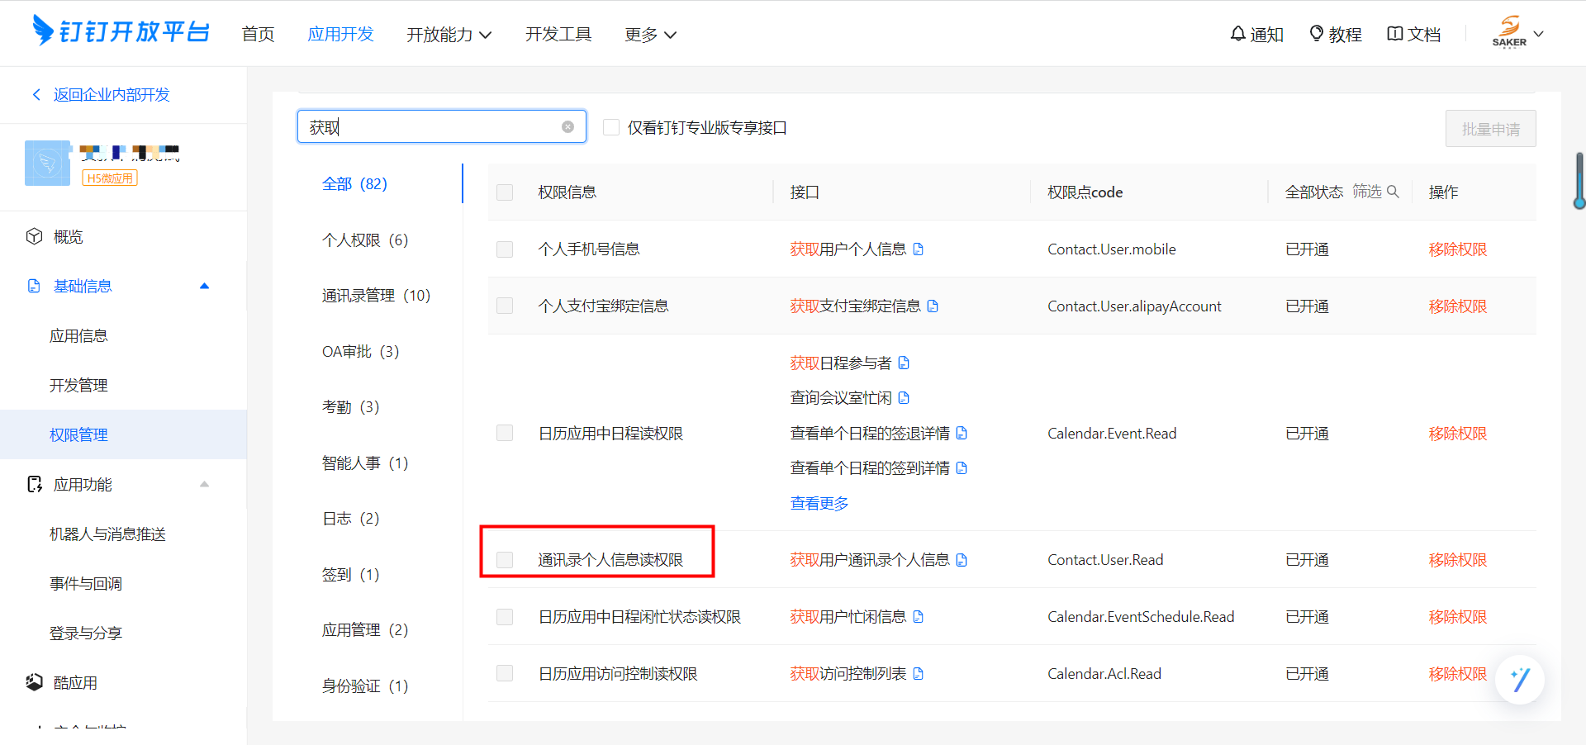Open doc icon beside 获取用户忙闲信息
The image size is (1586, 745).
(x=919, y=617)
